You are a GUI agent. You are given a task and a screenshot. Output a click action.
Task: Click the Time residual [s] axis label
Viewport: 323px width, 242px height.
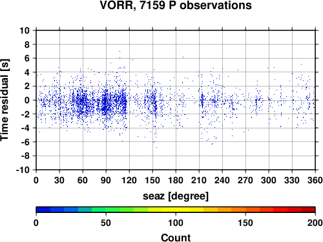point(5,100)
